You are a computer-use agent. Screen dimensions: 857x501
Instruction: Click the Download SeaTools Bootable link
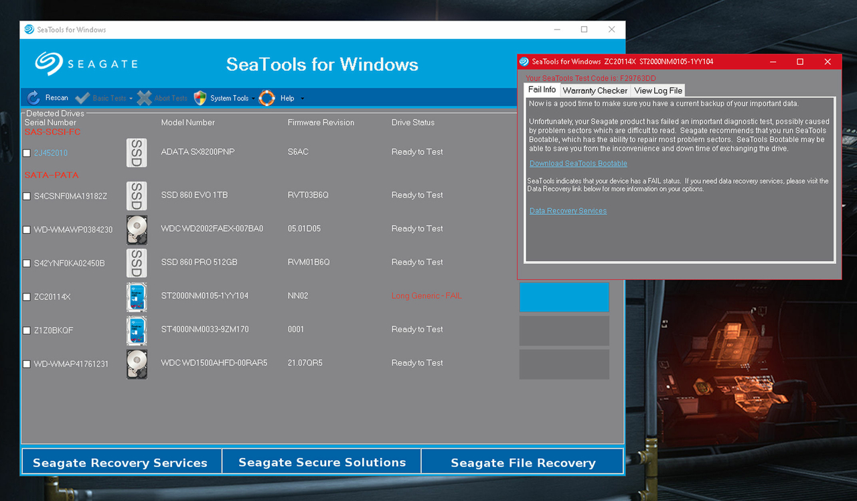(578, 163)
